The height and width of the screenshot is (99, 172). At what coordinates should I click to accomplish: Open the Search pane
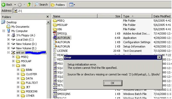point(41,5)
